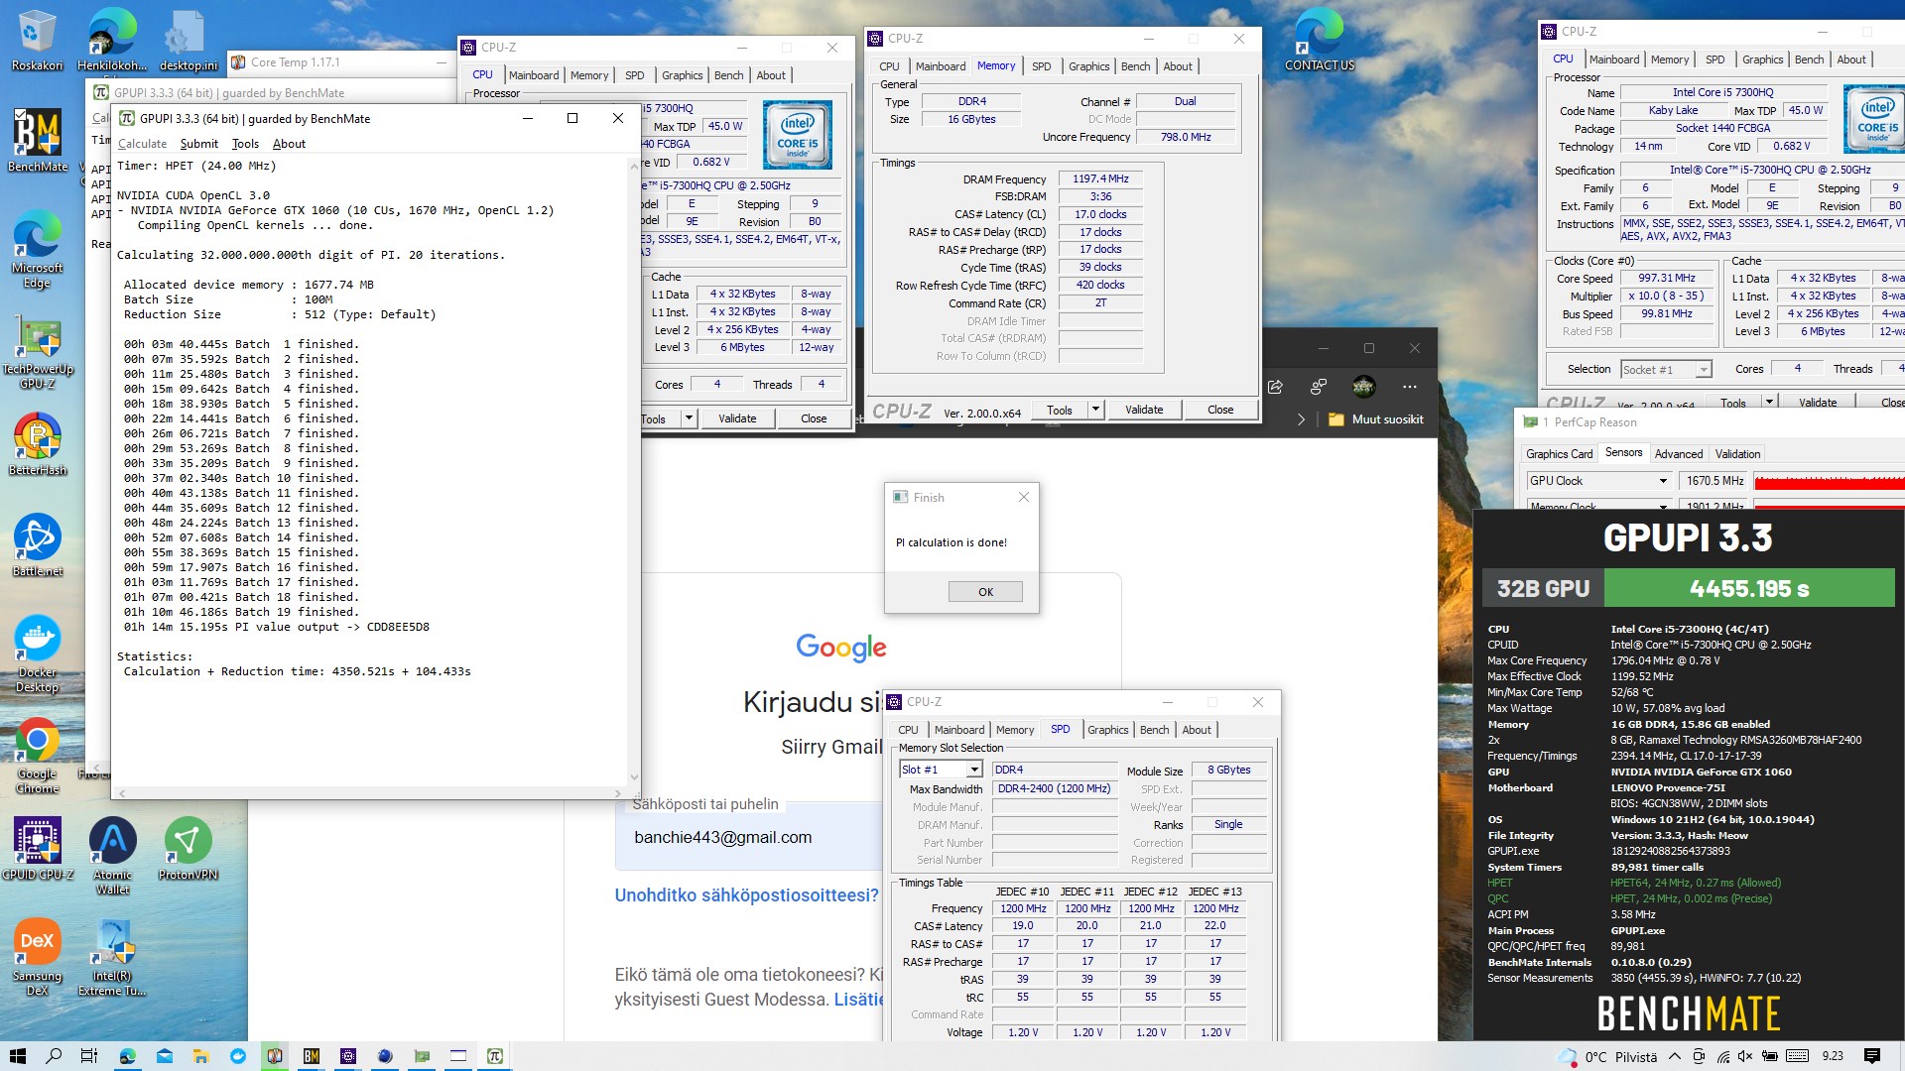
Task: Open Task View in taskbar
Action: (89, 1056)
